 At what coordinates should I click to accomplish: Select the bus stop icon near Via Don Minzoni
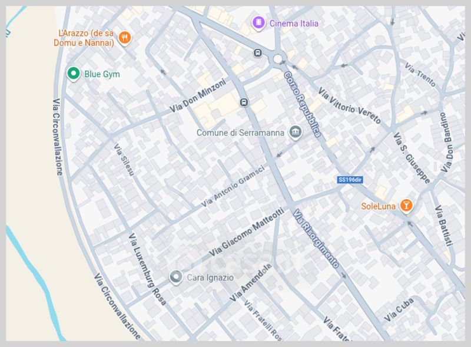tap(243, 103)
